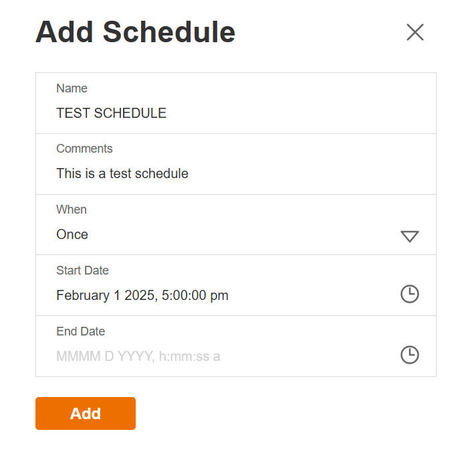Select the 'Once' value in When
The image size is (470, 460).
pyautogui.click(x=72, y=234)
